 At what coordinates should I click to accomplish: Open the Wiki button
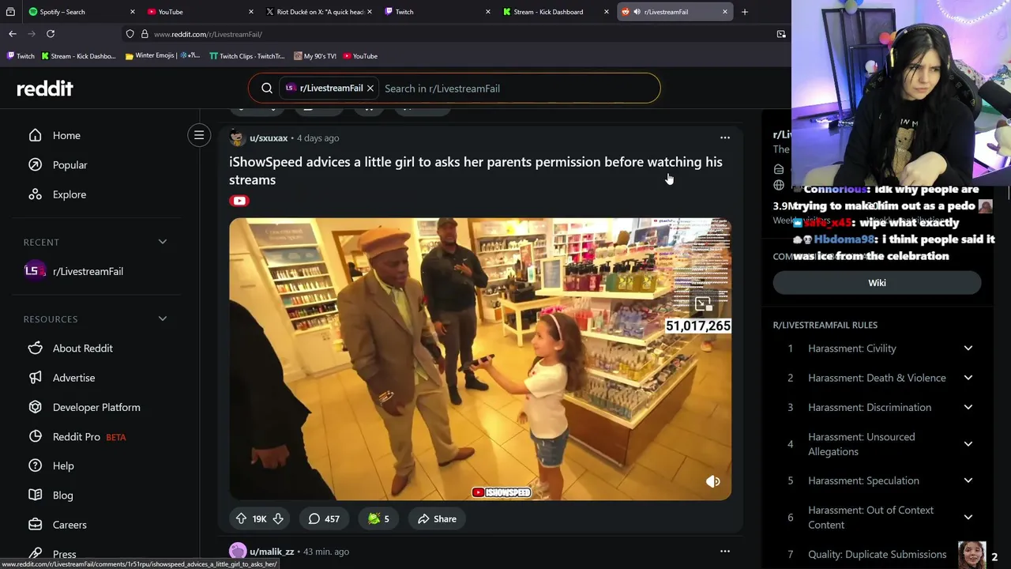(x=877, y=283)
